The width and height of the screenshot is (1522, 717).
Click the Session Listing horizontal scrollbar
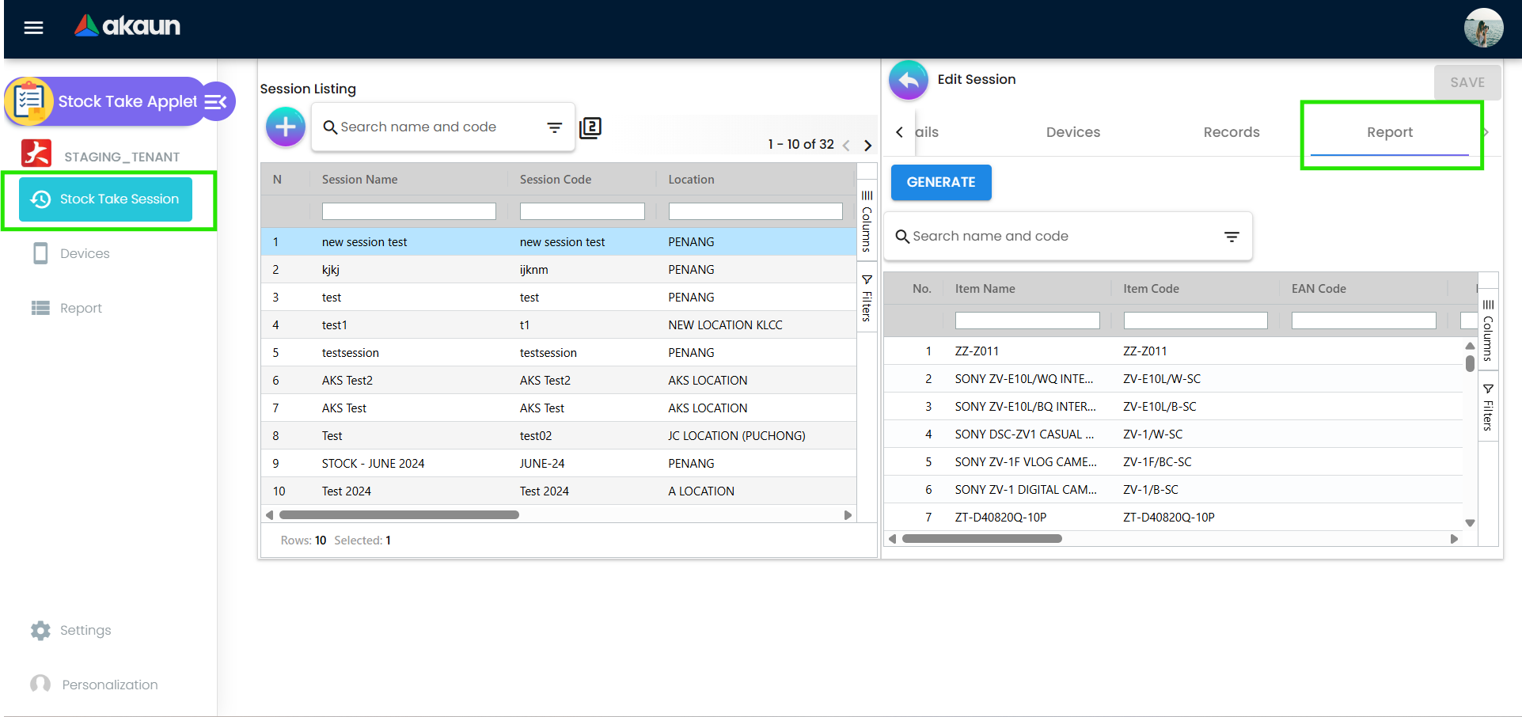[399, 515]
